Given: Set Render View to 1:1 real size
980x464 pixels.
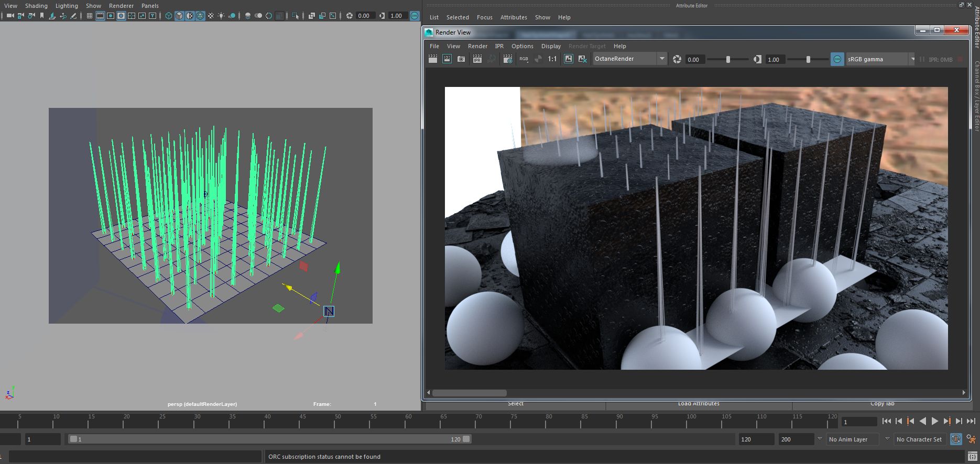Looking at the screenshot, I should pos(552,59).
